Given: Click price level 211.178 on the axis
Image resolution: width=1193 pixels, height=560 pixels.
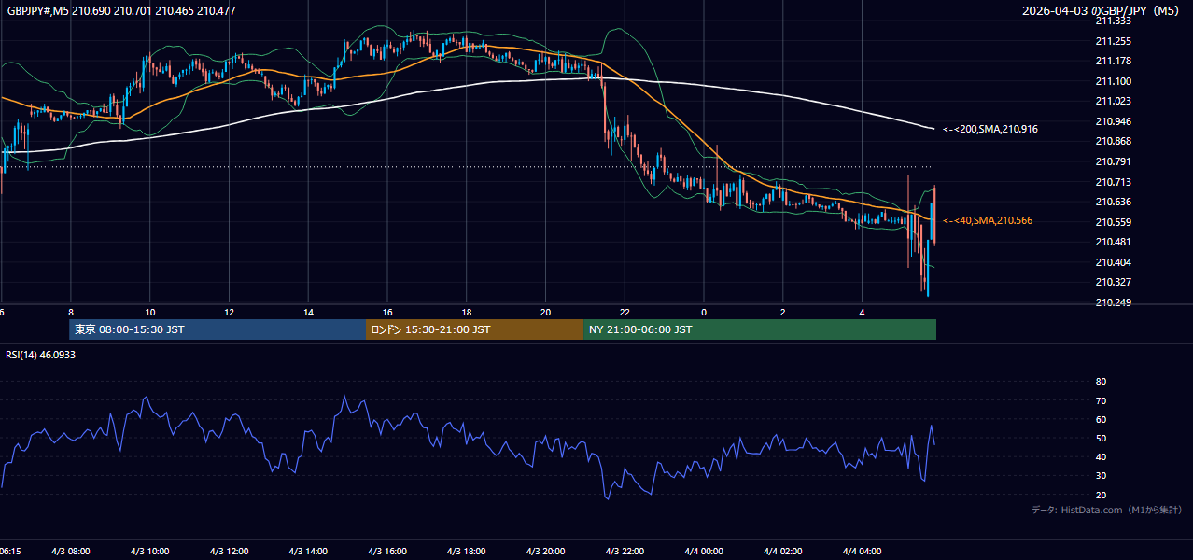Looking at the screenshot, I should pyautogui.click(x=1113, y=61).
